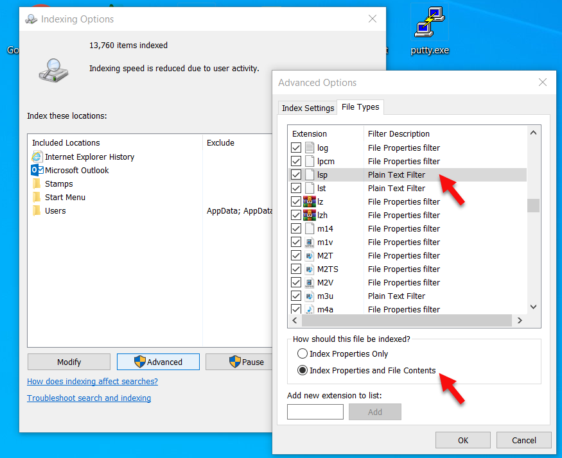Select the Internet Explorer History location icon

point(37,157)
